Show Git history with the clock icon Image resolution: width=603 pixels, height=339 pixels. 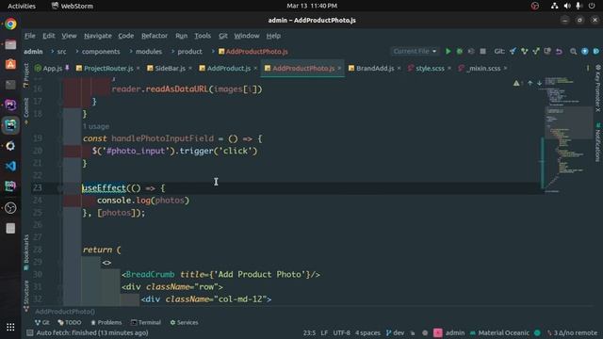point(547,51)
